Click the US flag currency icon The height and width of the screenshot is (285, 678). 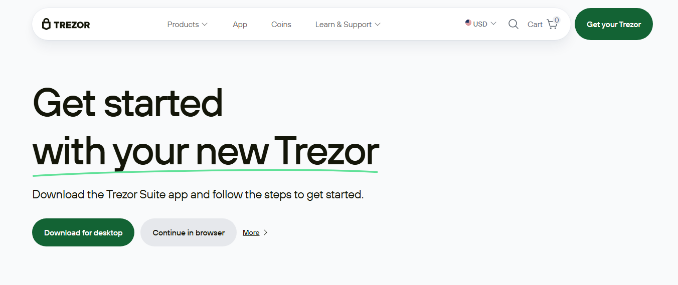[x=468, y=23]
